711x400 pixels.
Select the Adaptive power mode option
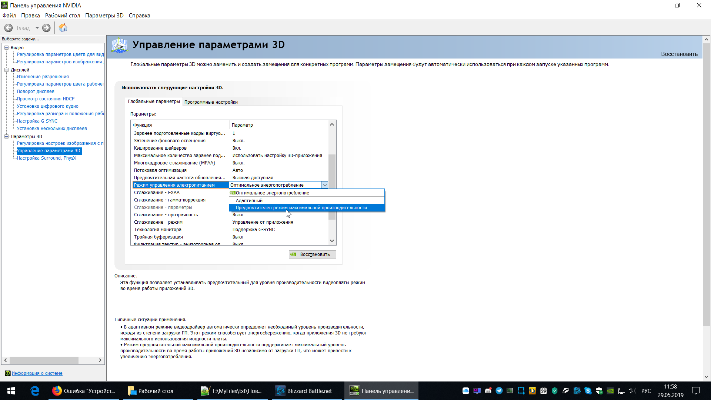[x=249, y=200]
